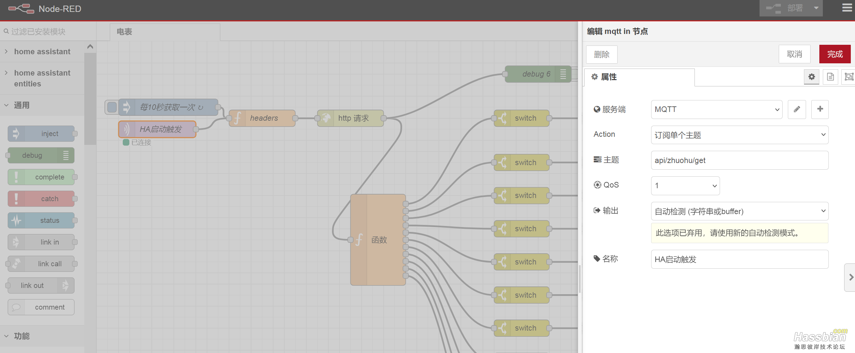Screen dimensions: 855x353
Task: Click the 取消 cancel button
Action: (794, 54)
